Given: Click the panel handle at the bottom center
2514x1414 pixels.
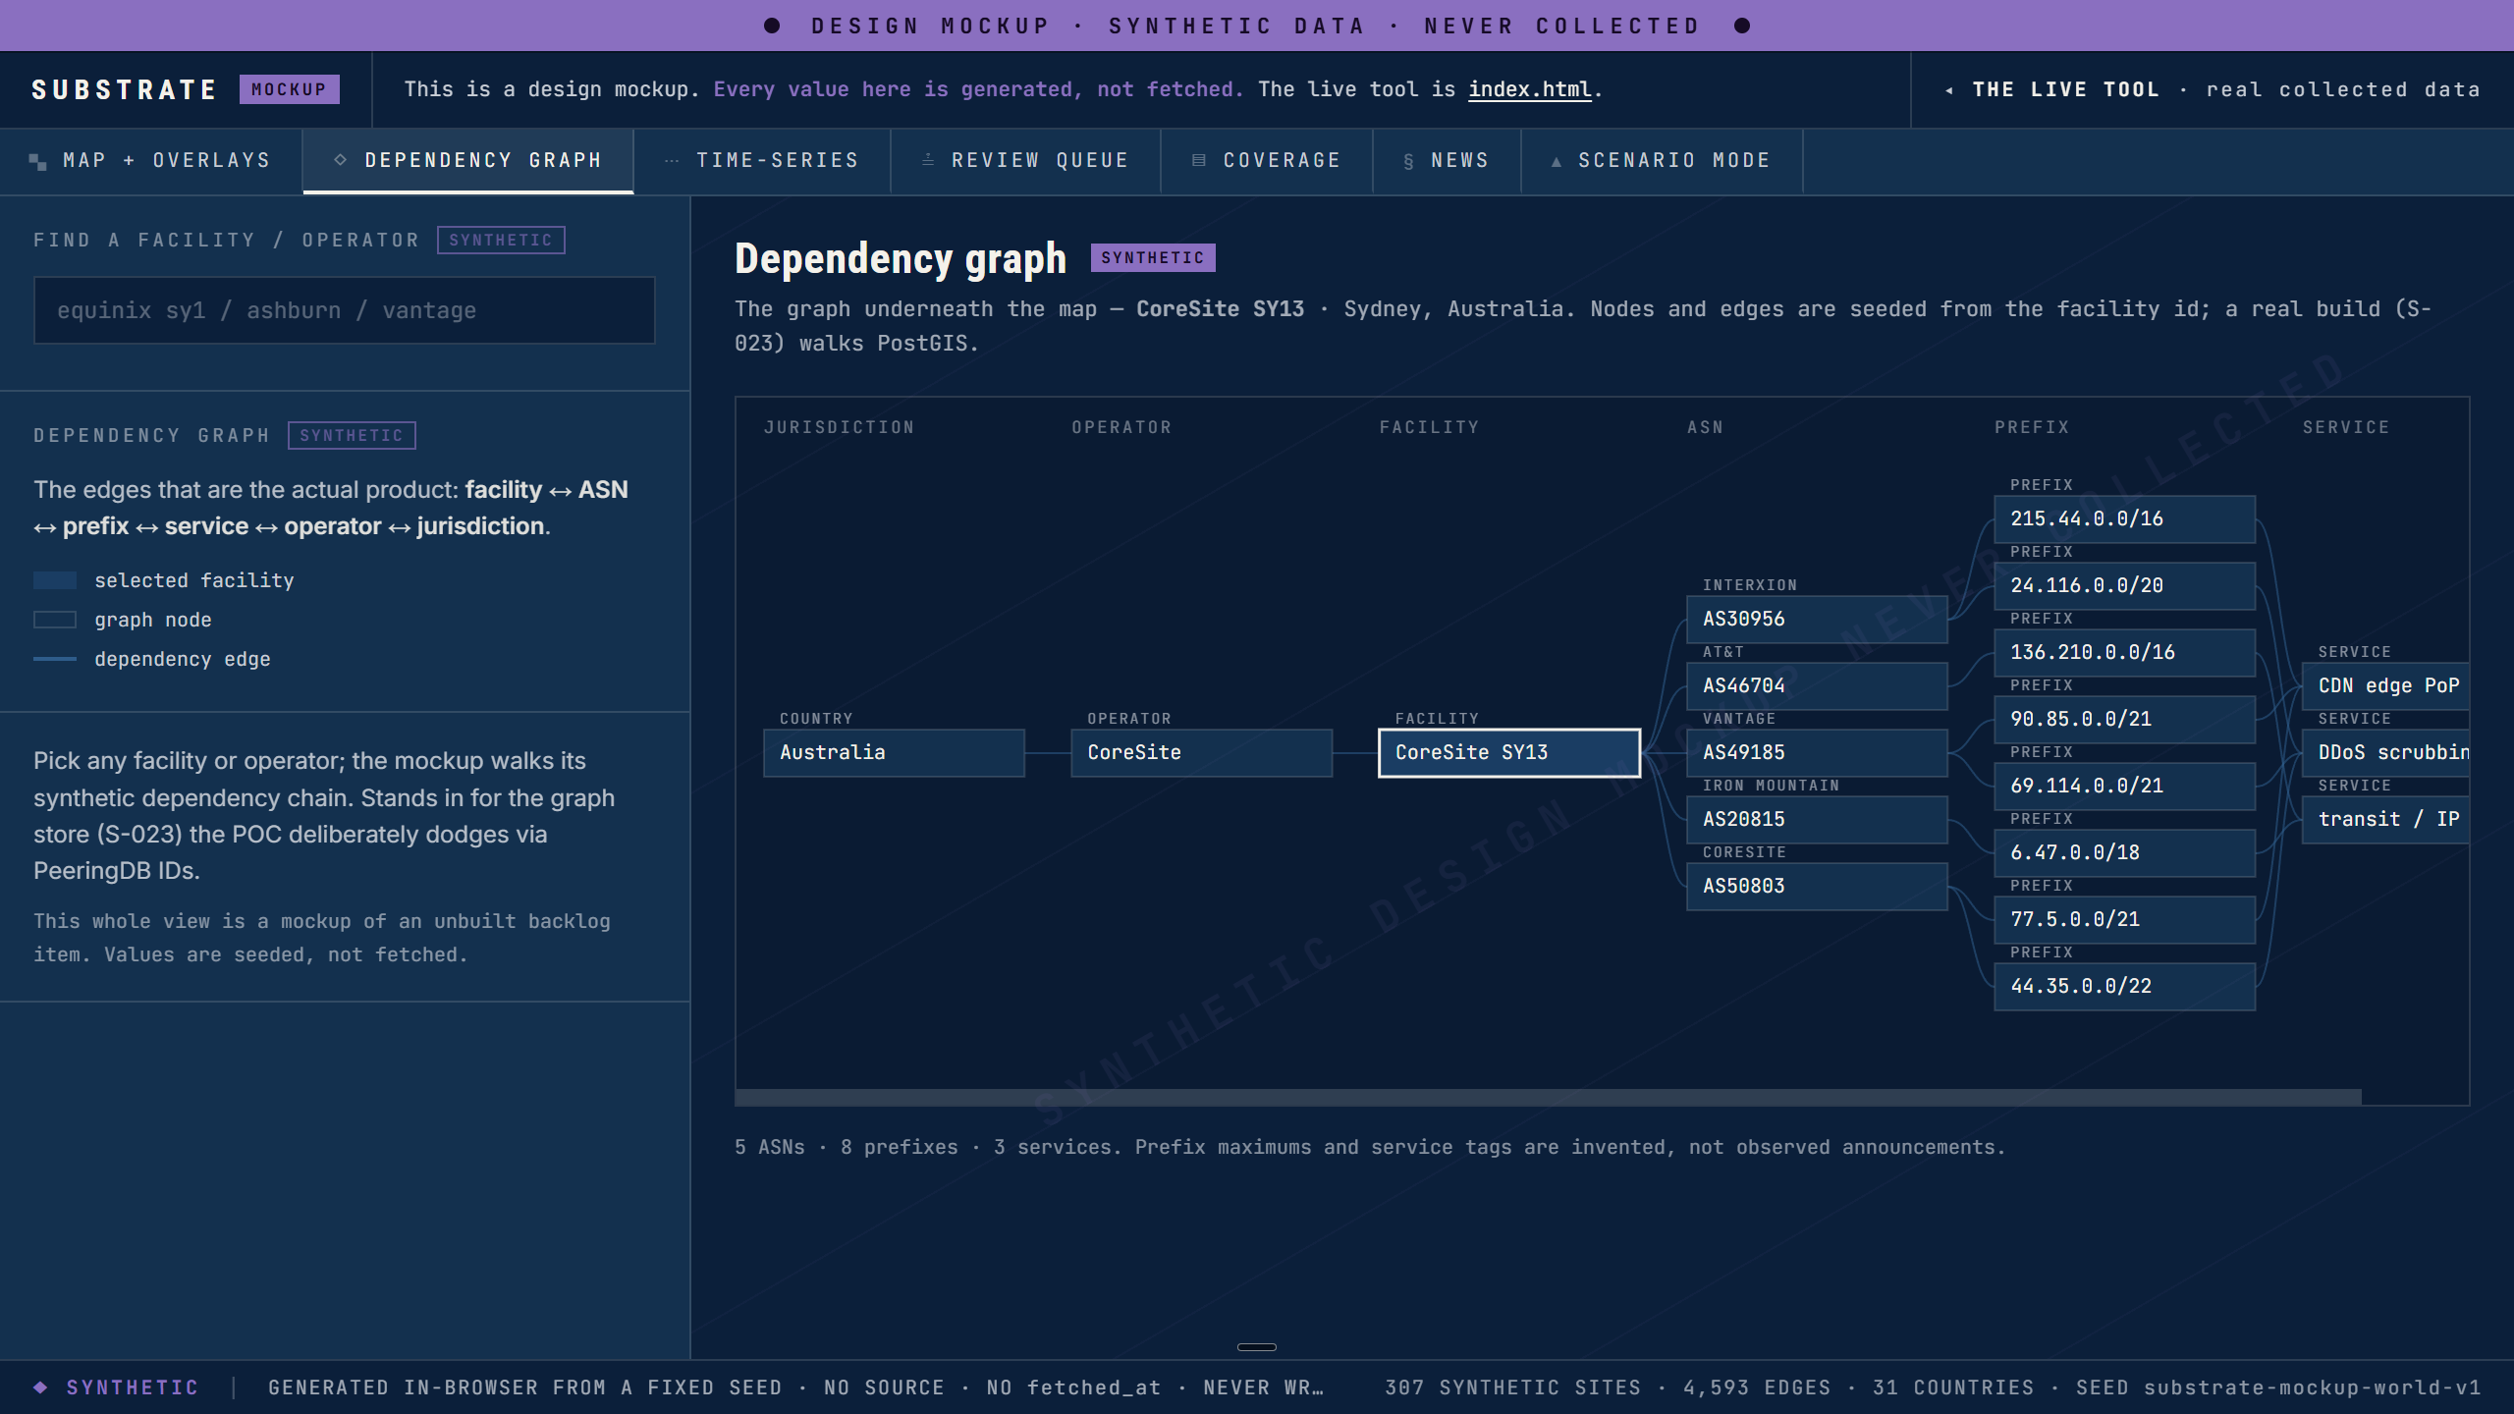Looking at the screenshot, I should click(x=1257, y=1347).
